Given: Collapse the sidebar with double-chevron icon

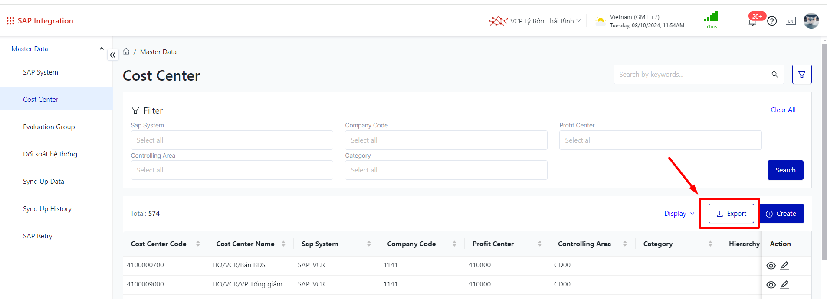Looking at the screenshot, I should pyautogui.click(x=113, y=55).
